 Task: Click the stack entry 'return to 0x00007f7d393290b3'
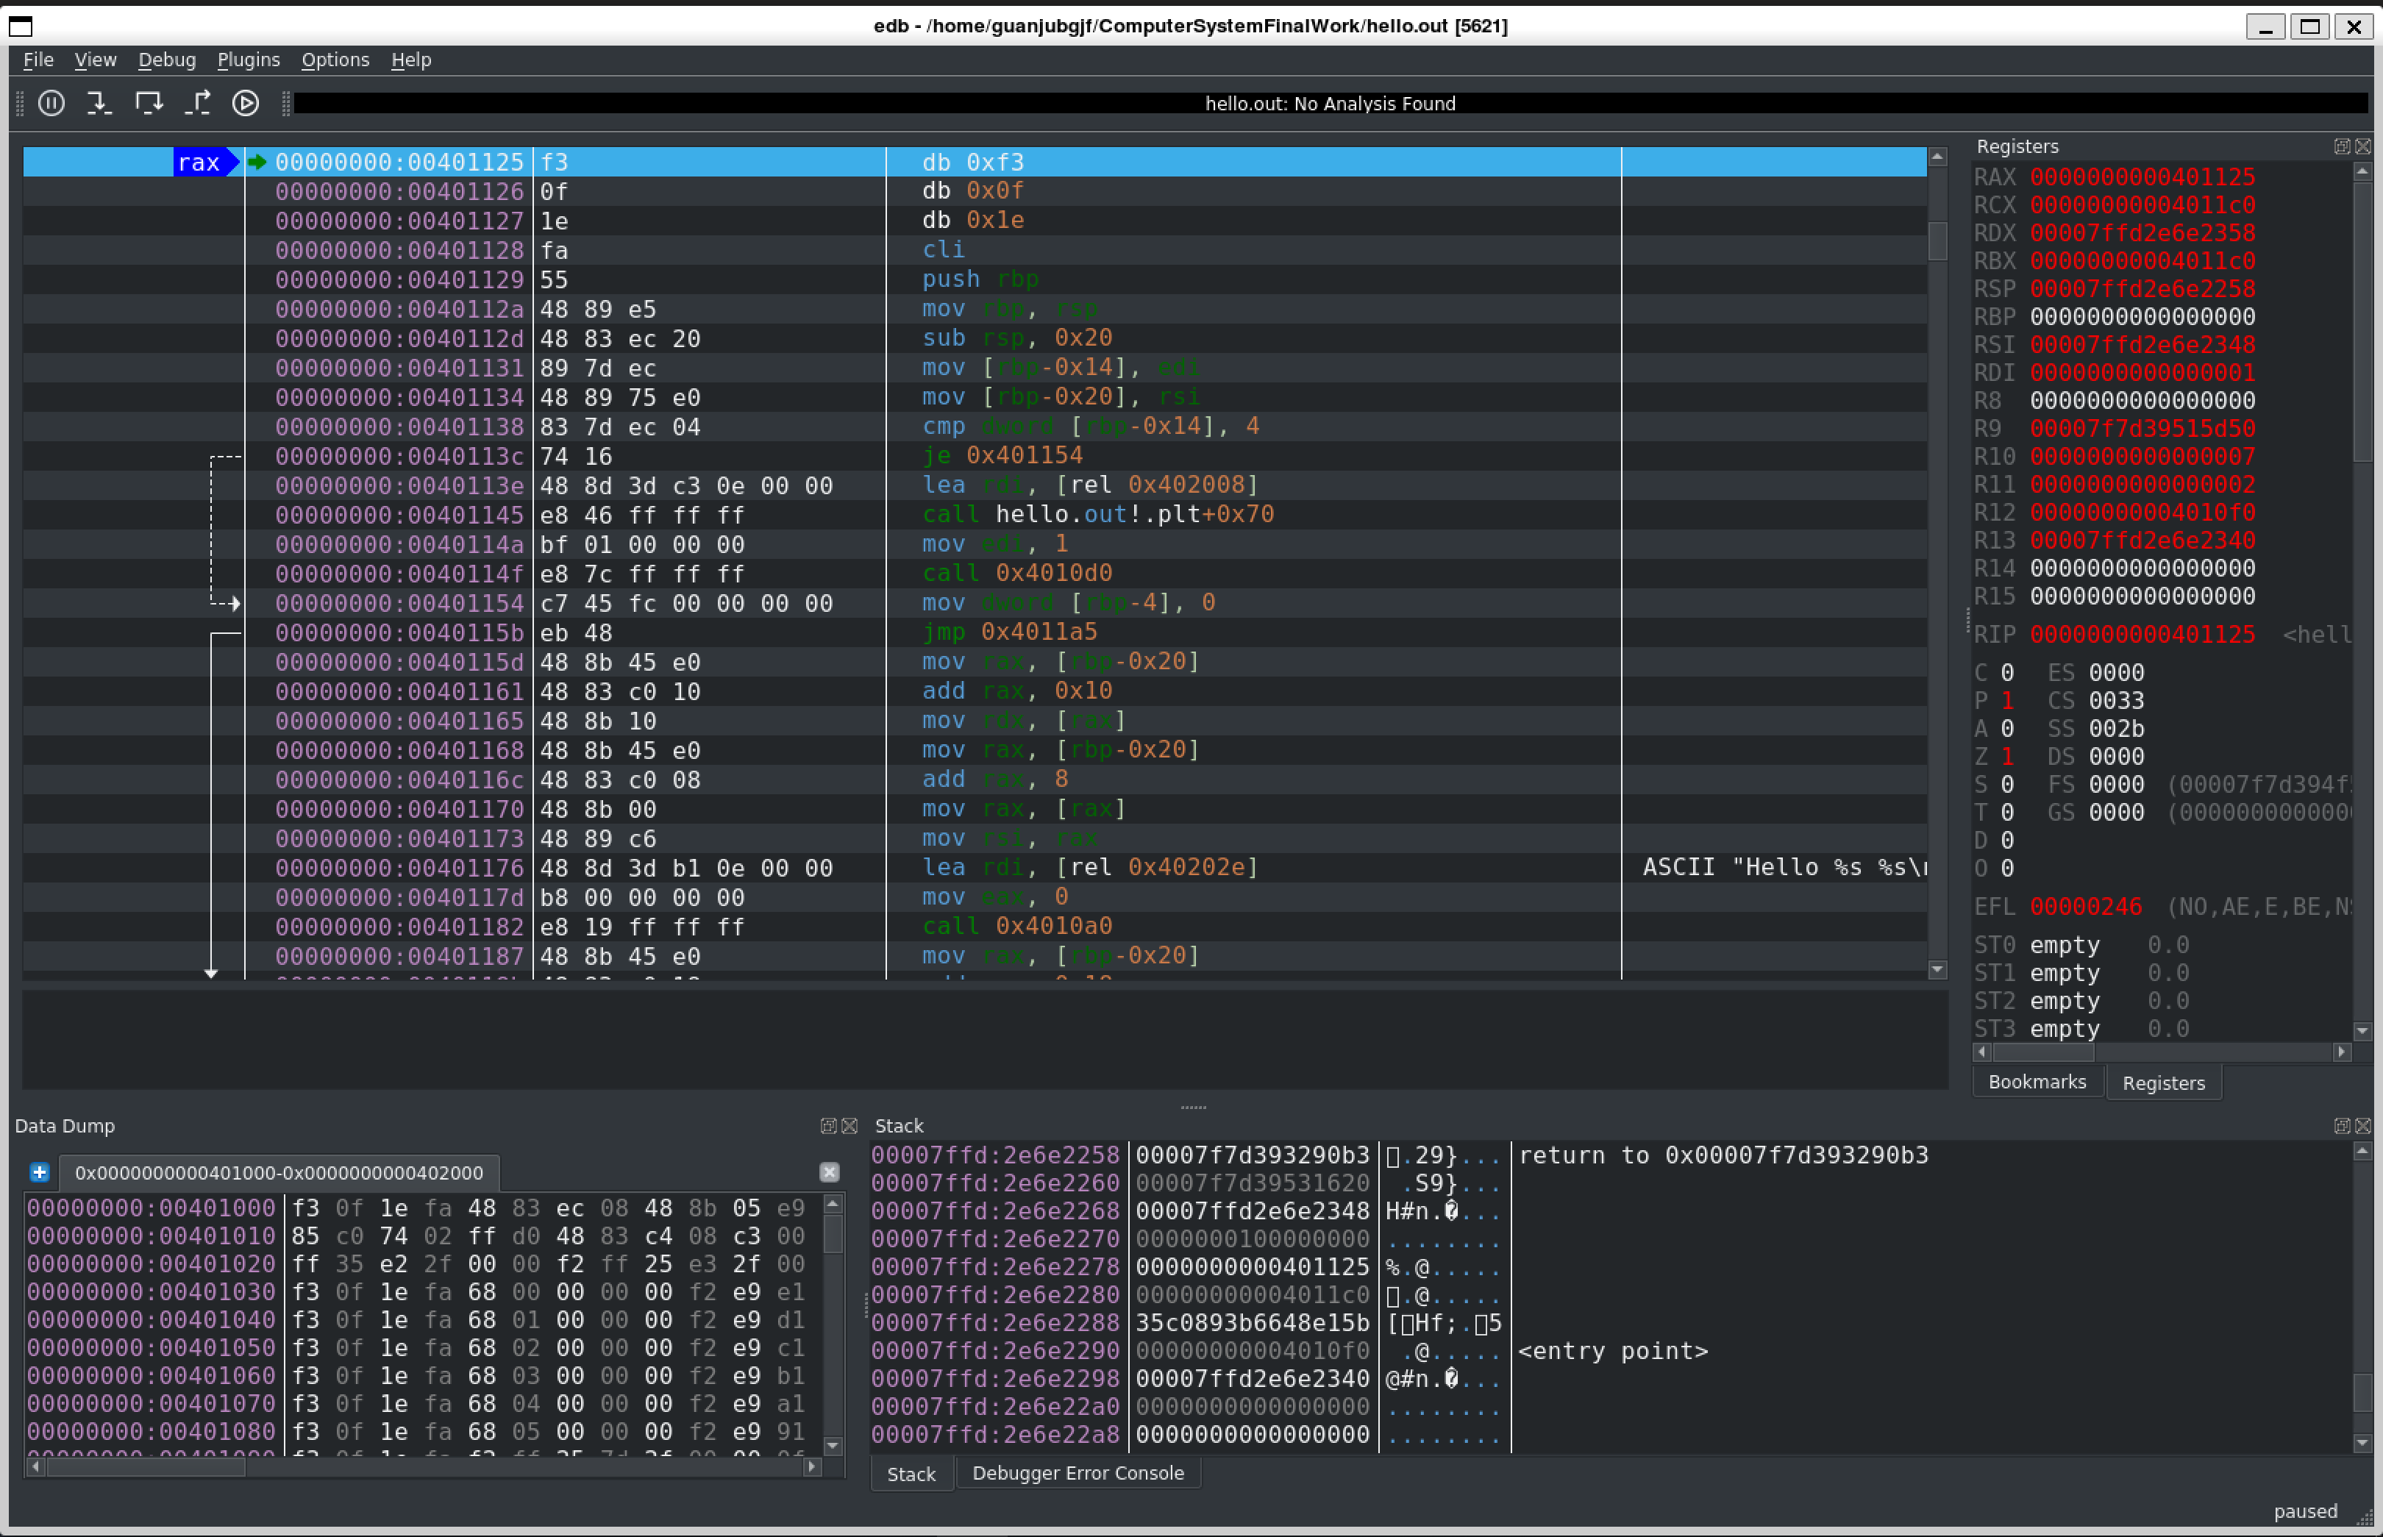pyautogui.click(x=1723, y=1156)
